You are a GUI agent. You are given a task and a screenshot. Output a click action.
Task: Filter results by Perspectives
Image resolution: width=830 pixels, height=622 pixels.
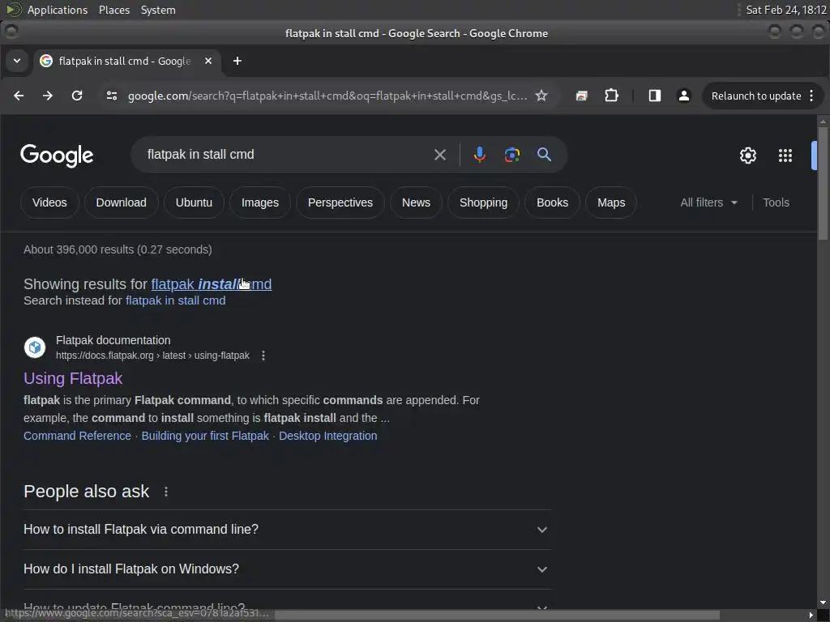click(x=340, y=202)
